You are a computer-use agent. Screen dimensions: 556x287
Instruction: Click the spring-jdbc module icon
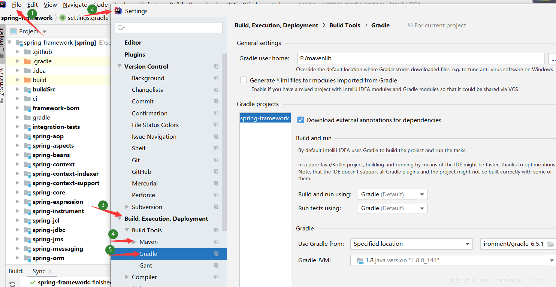pyautogui.click(x=27, y=230)
